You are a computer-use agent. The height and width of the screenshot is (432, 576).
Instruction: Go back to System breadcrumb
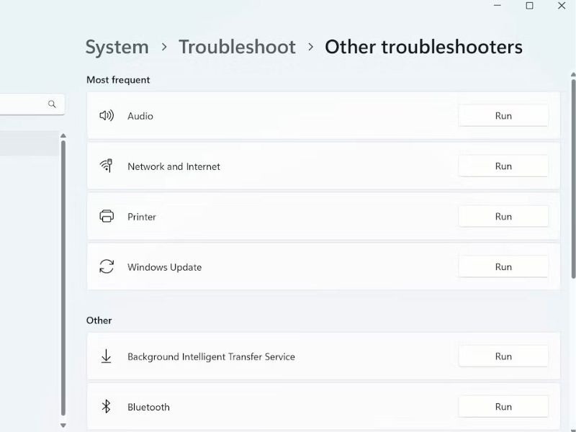click(117, 47)
